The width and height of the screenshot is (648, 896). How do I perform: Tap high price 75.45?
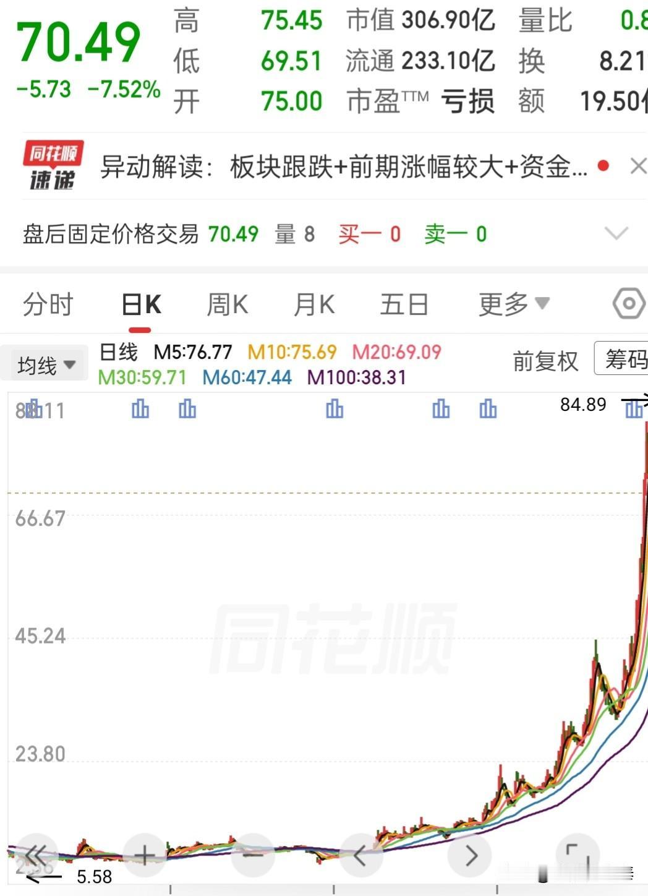tap(291, 20)
